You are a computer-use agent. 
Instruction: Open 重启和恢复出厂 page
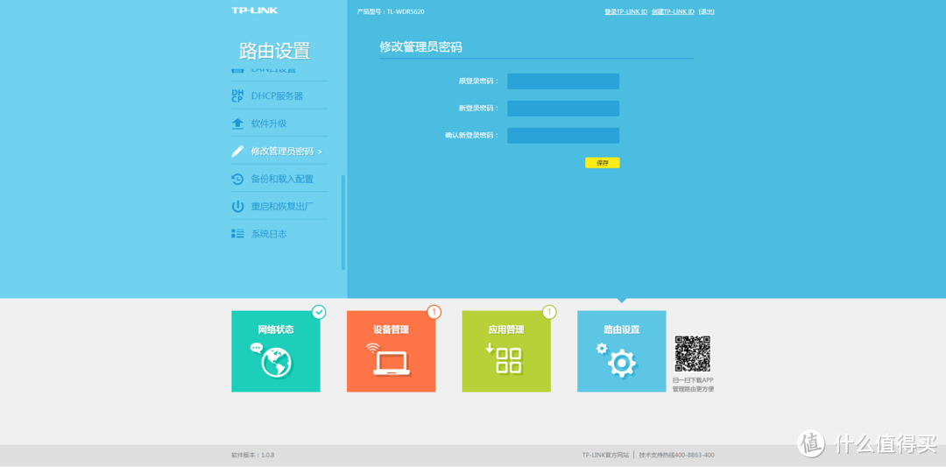pos(282,207)
